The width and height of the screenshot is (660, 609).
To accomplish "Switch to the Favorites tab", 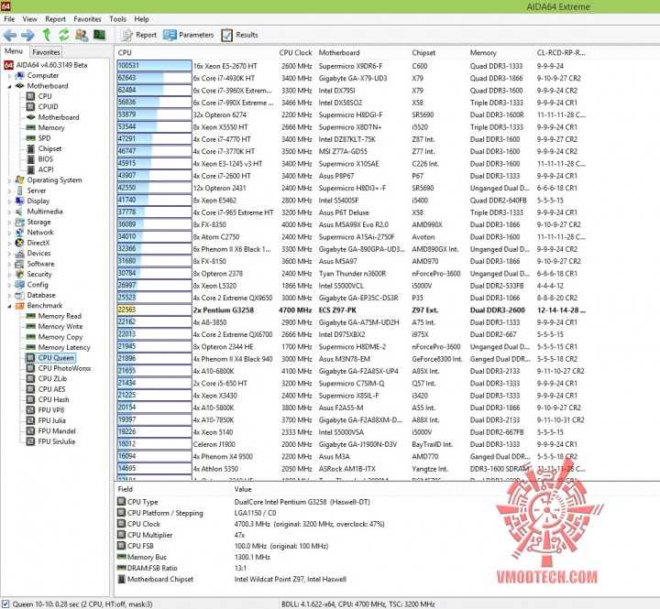I will coord(46,52).
